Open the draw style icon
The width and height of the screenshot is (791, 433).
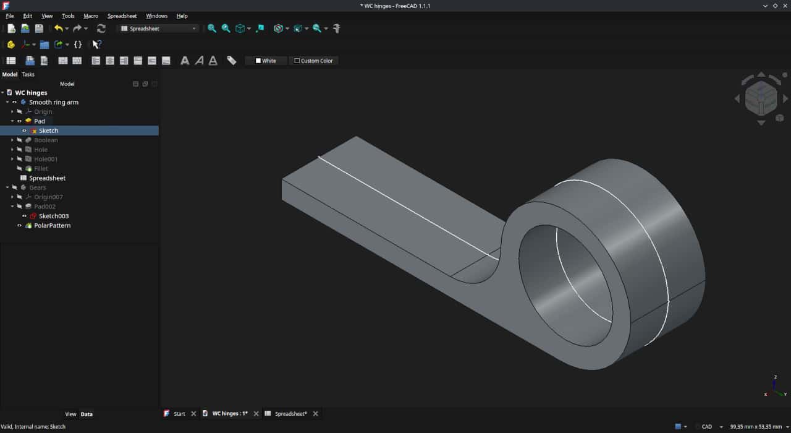point(278,28)
